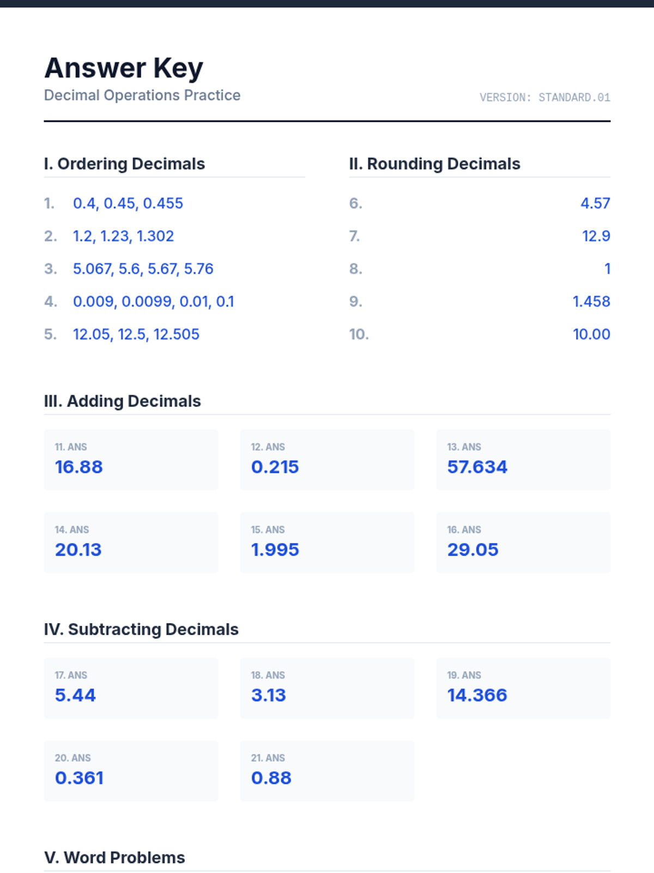Screen dimensions: 654x873
Task: Click the VERSION: STANDARD.01 label
Action: [544, 98]
